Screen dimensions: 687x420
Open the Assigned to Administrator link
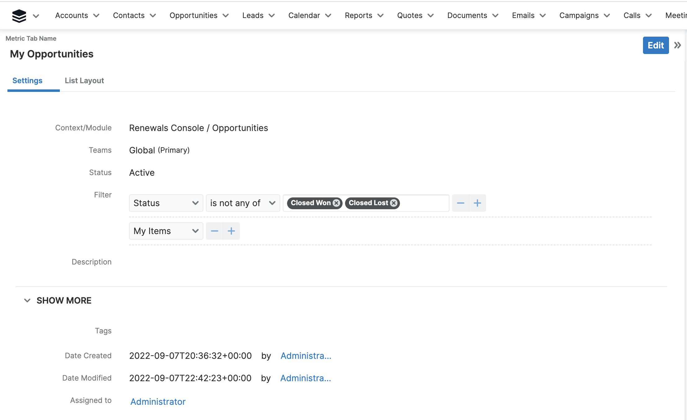158,402
